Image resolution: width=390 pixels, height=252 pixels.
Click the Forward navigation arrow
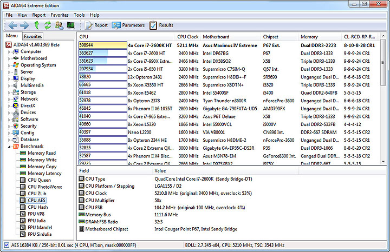pyautogui.click(x=24, y=25)
